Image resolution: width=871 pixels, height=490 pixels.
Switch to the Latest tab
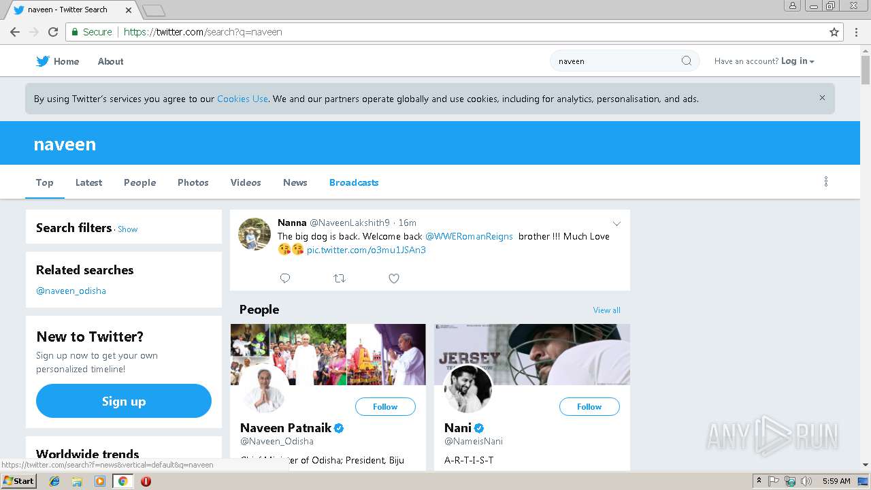(88, 182)
